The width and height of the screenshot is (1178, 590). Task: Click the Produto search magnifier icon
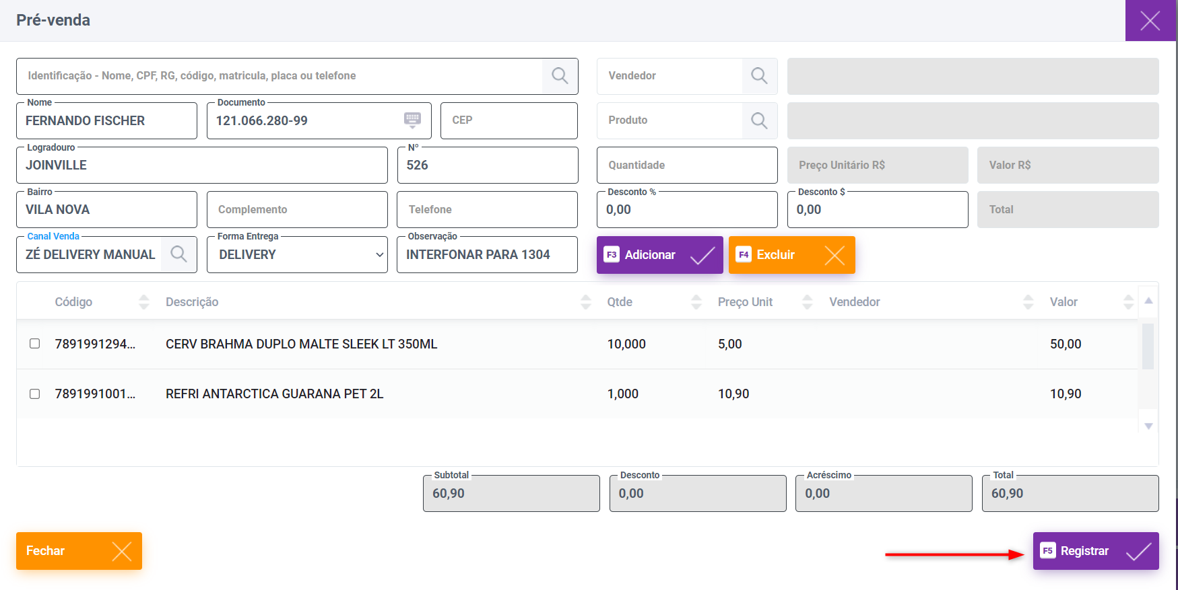click(x=759, y=120)
